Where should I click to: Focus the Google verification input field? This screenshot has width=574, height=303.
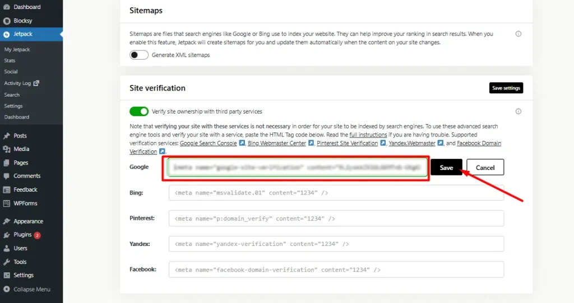point(297,168)
